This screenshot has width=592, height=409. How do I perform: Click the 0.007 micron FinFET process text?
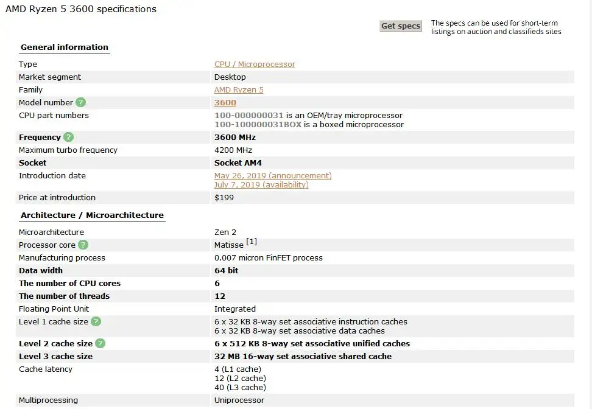coord(269,257)
